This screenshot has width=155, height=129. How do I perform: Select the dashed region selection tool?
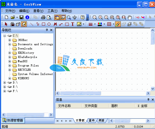tap(67, 24)
